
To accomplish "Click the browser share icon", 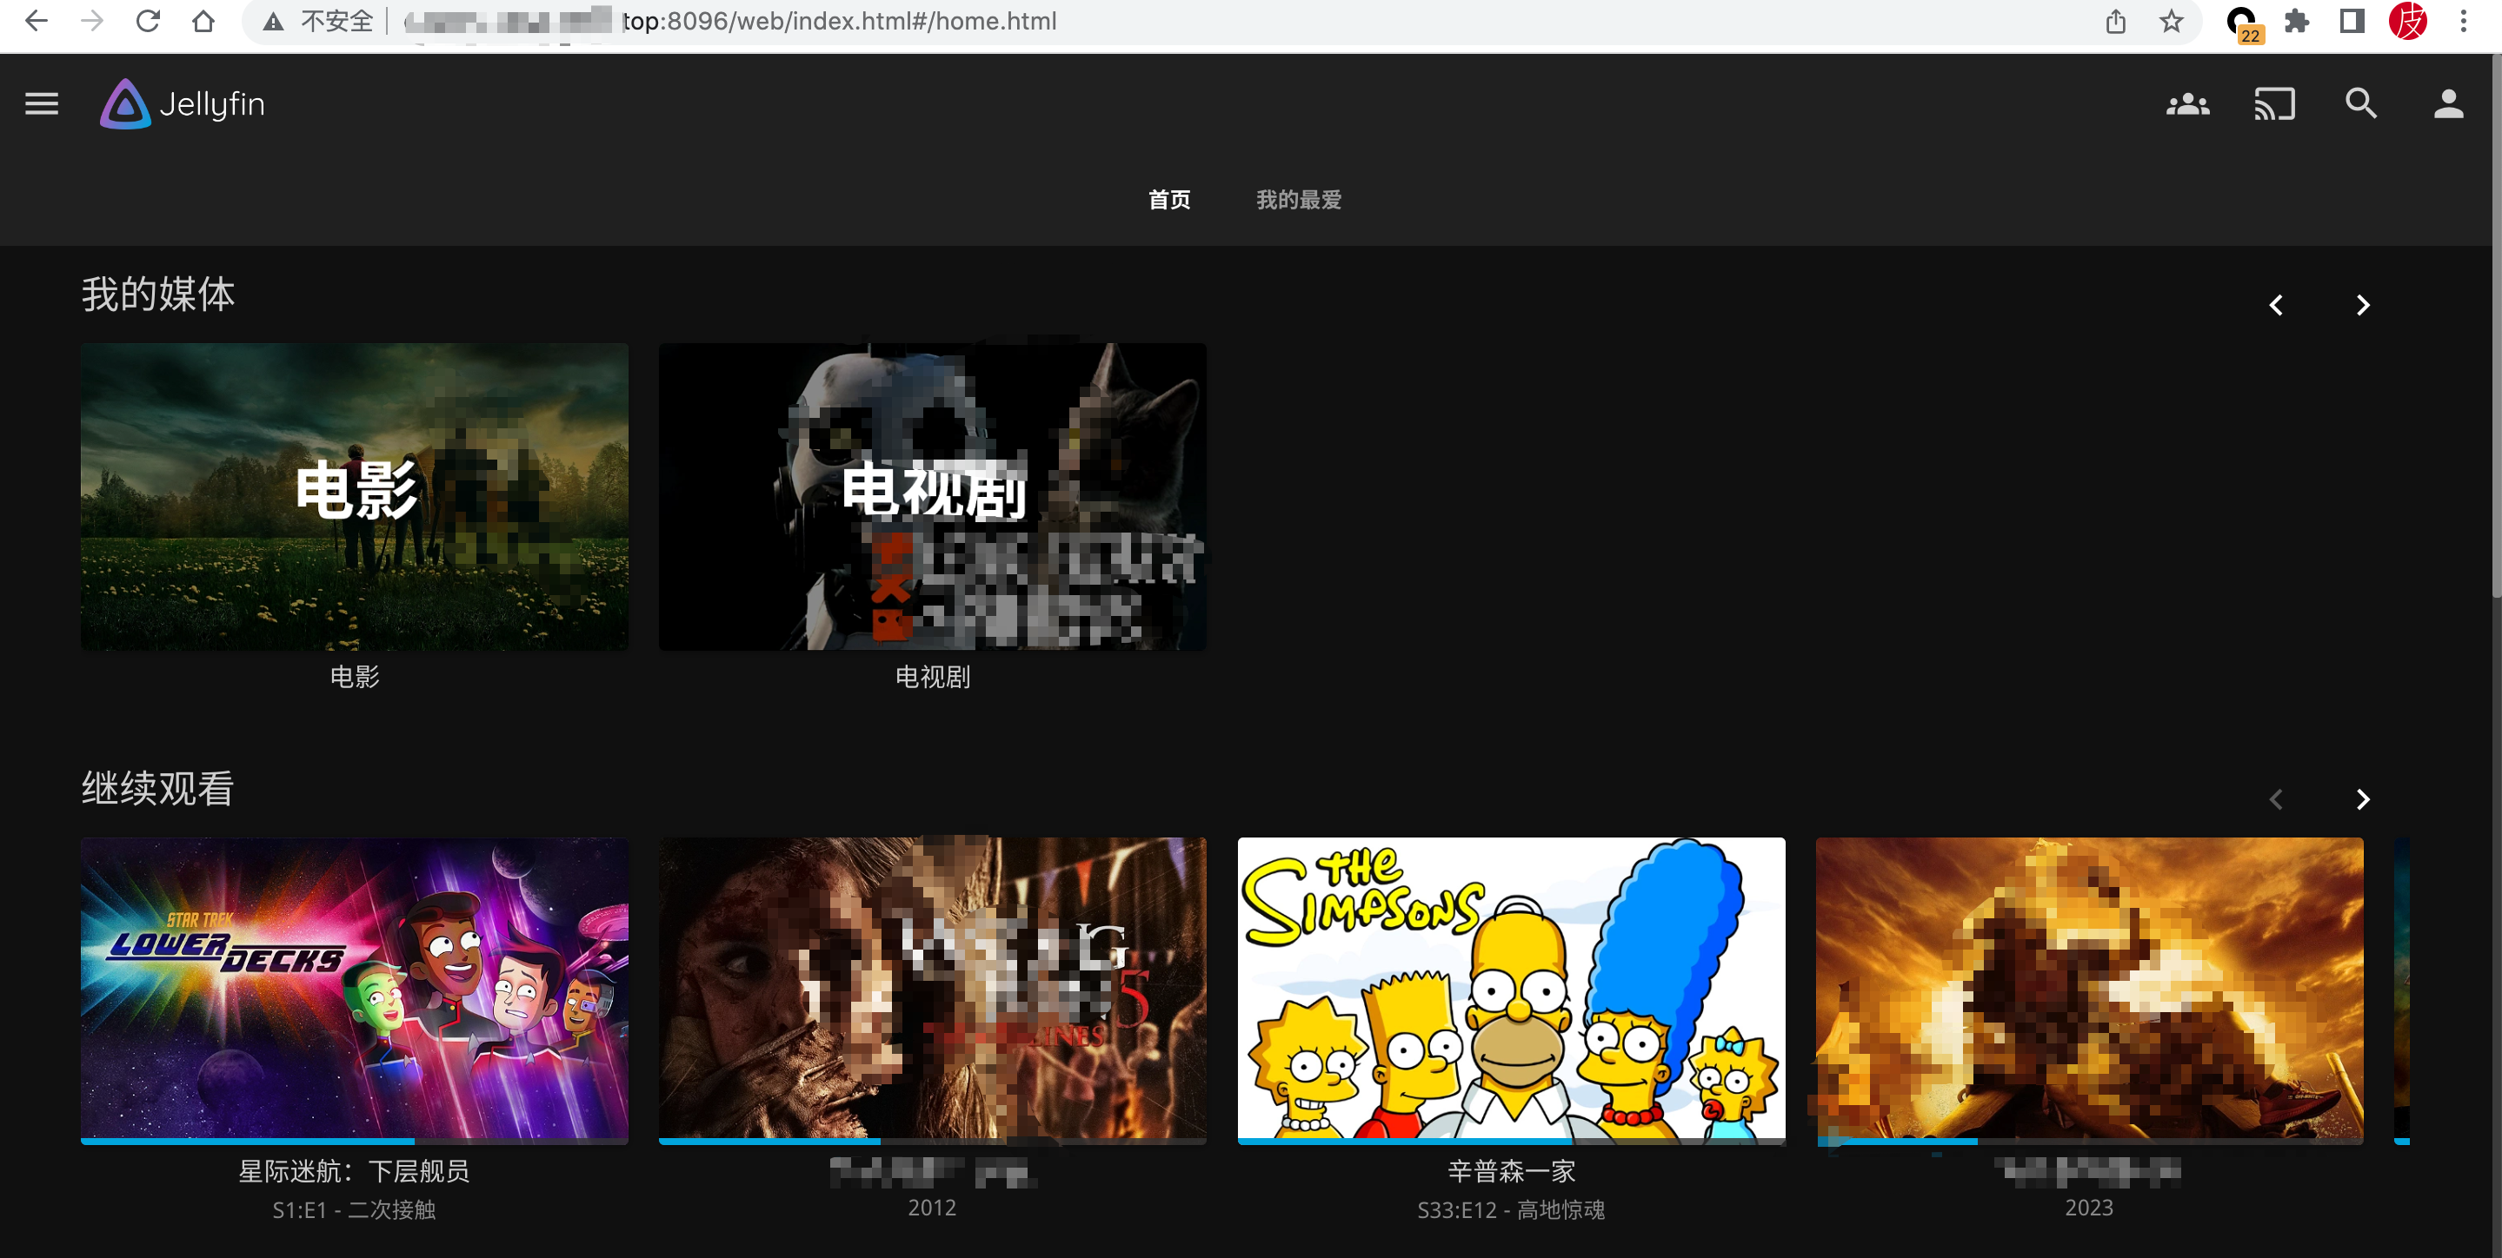I will (x=2115, y=22).
